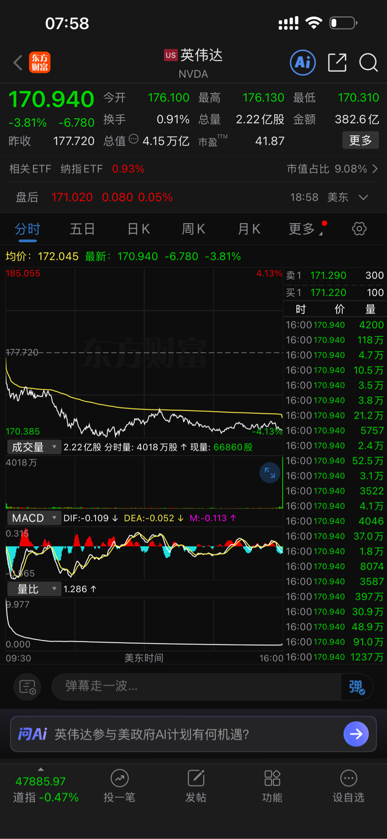The image size is (387, 839).
Task: Switch to 周K tab
Action: 193,229
